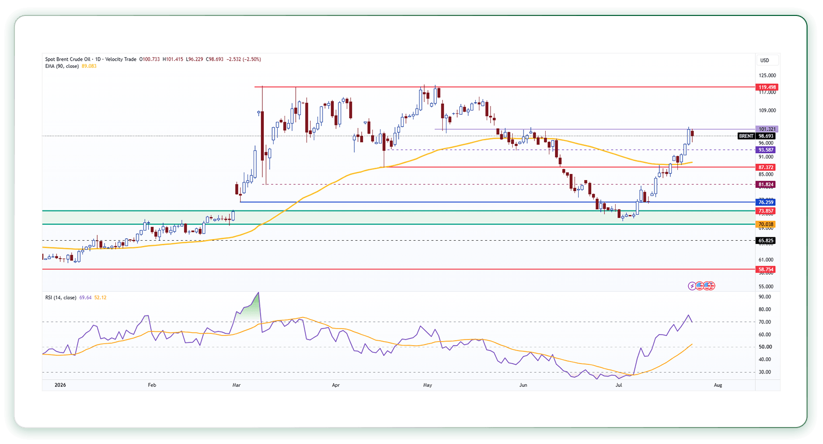Image resolution: width=823 pixels, height=444 pixels.
Task: Select the red 87.372 price label
Action: 766,168
